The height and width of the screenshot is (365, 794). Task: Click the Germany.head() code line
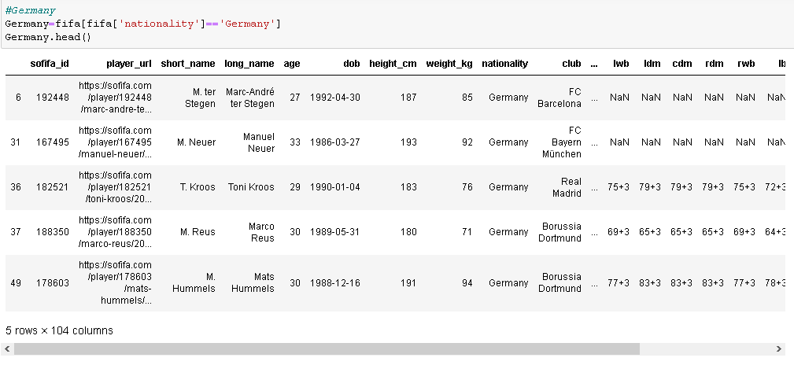click(48, 37)
